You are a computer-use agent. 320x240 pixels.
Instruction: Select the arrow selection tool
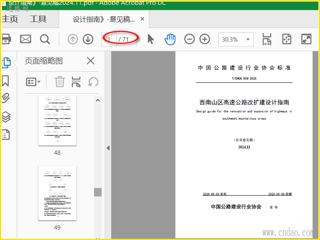click(x=151, y=39)
